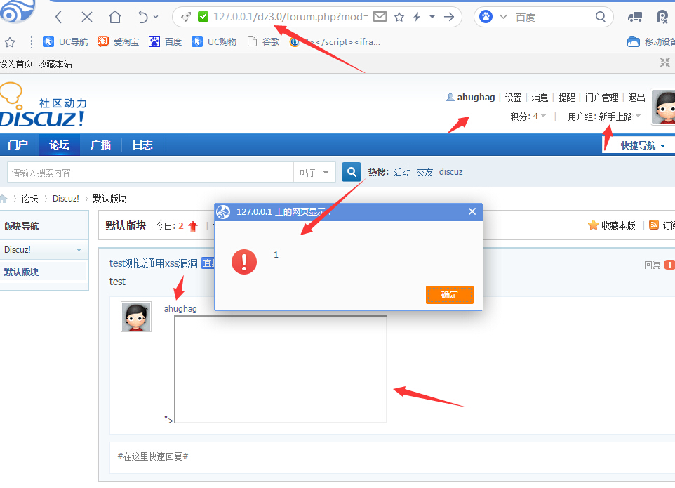
Task: Open the undo history dropdown arrow
Action: pos(156,18)
